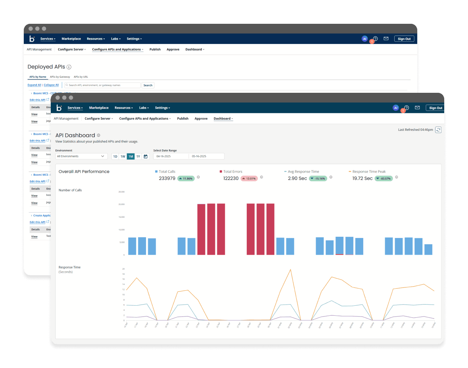The height and width of the screenshot is (368, 468).
Task: Open the All Environments dropdown
Action: [x=81, y=156]
